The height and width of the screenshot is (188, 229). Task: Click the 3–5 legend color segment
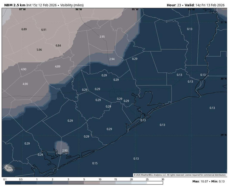tap(76, 183)
